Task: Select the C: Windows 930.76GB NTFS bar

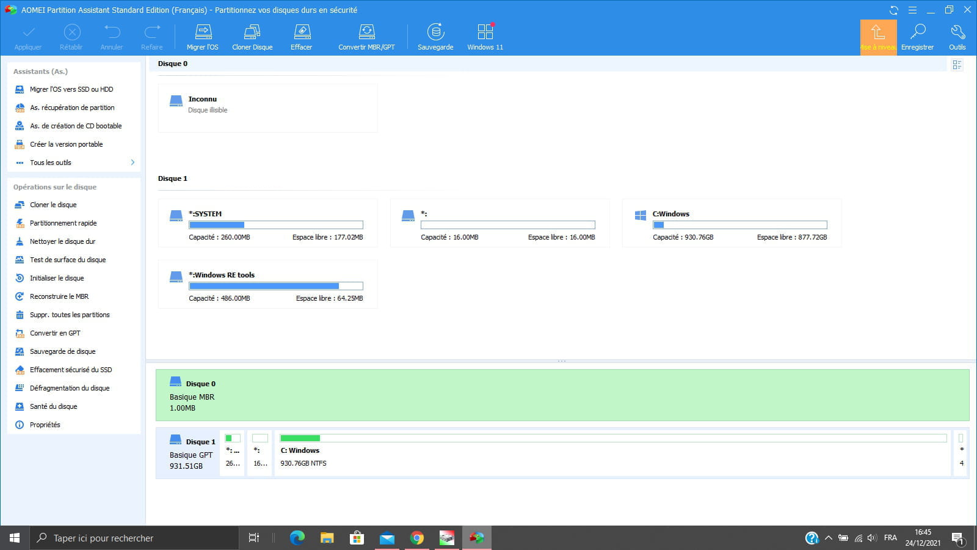Action: click(x=613, y=452)
